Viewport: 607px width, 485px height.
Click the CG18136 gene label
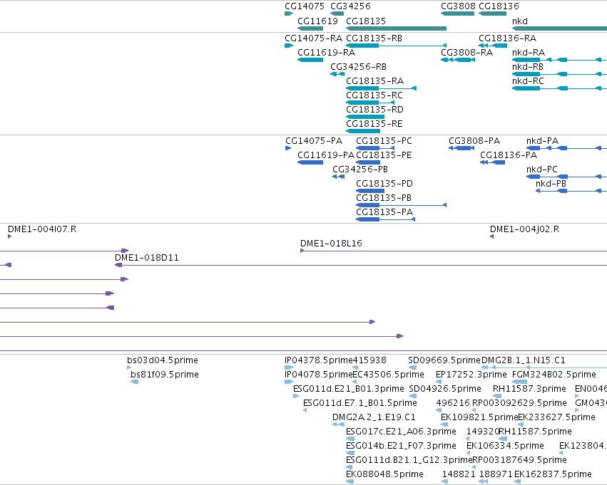coord(499,6)
